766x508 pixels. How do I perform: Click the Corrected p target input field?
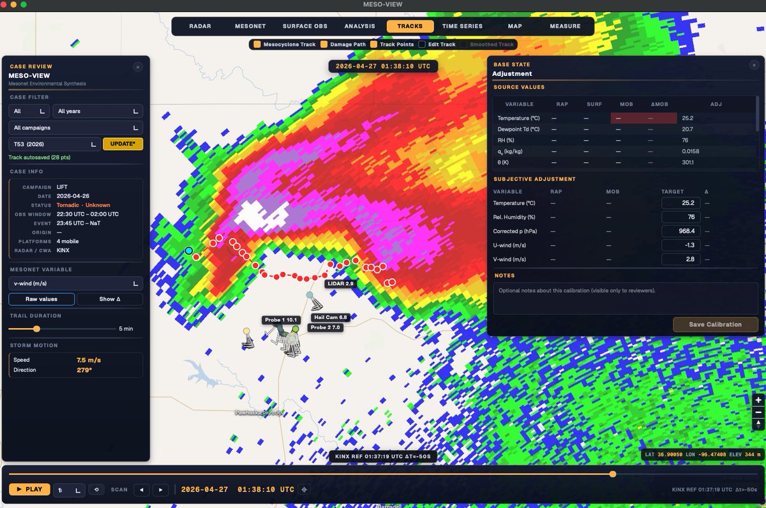tap(681, 231)
